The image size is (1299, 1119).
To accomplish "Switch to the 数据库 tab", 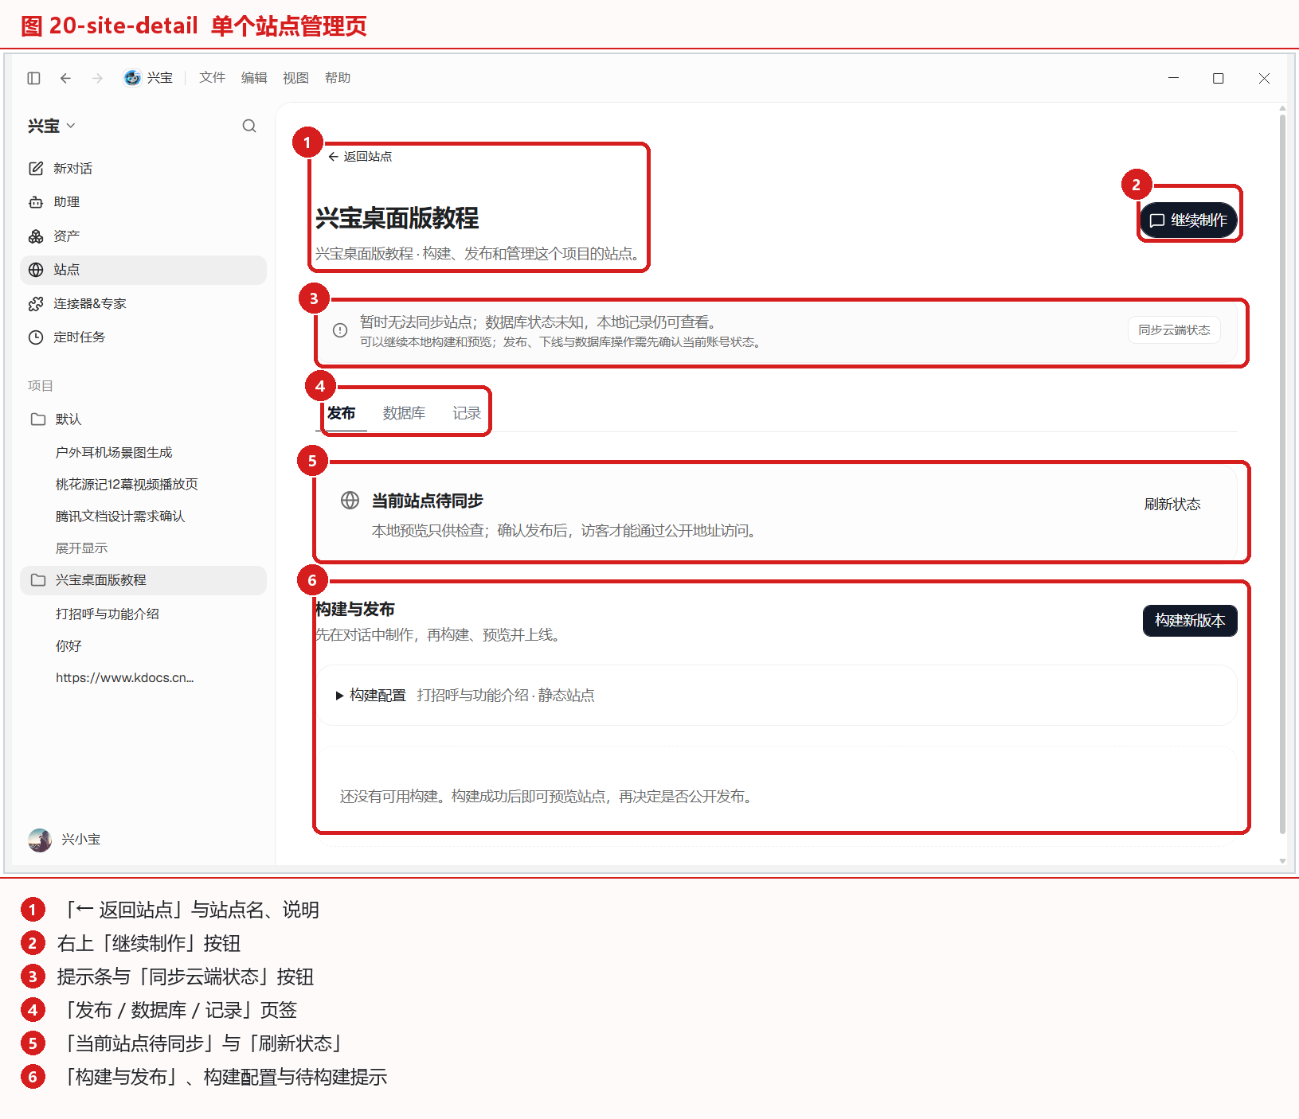I will [x=404, y=413].
